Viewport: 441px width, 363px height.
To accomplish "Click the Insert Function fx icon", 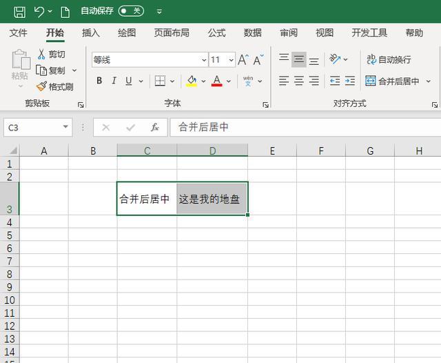I will click(x=155, y=127).
